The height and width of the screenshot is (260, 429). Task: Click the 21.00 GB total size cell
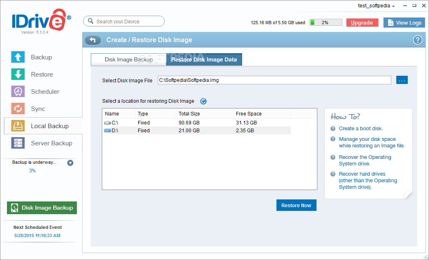(189, 131)
